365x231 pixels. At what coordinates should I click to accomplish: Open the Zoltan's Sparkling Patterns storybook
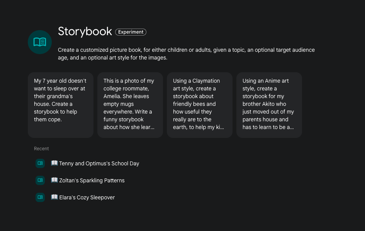[92, 180]
